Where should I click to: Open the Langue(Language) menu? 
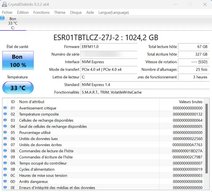tap(113, 12)
